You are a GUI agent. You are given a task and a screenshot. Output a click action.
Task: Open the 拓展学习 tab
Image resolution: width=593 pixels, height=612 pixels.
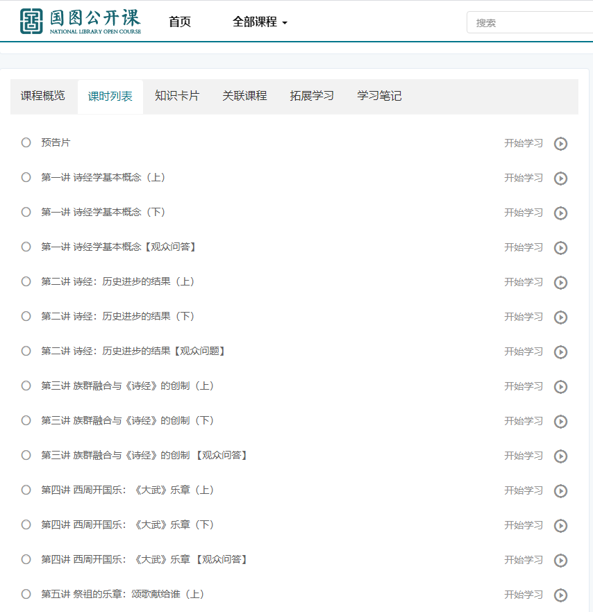(312, 96)
